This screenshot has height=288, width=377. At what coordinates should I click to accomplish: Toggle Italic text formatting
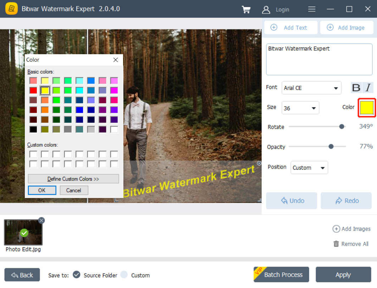(368, 87)
